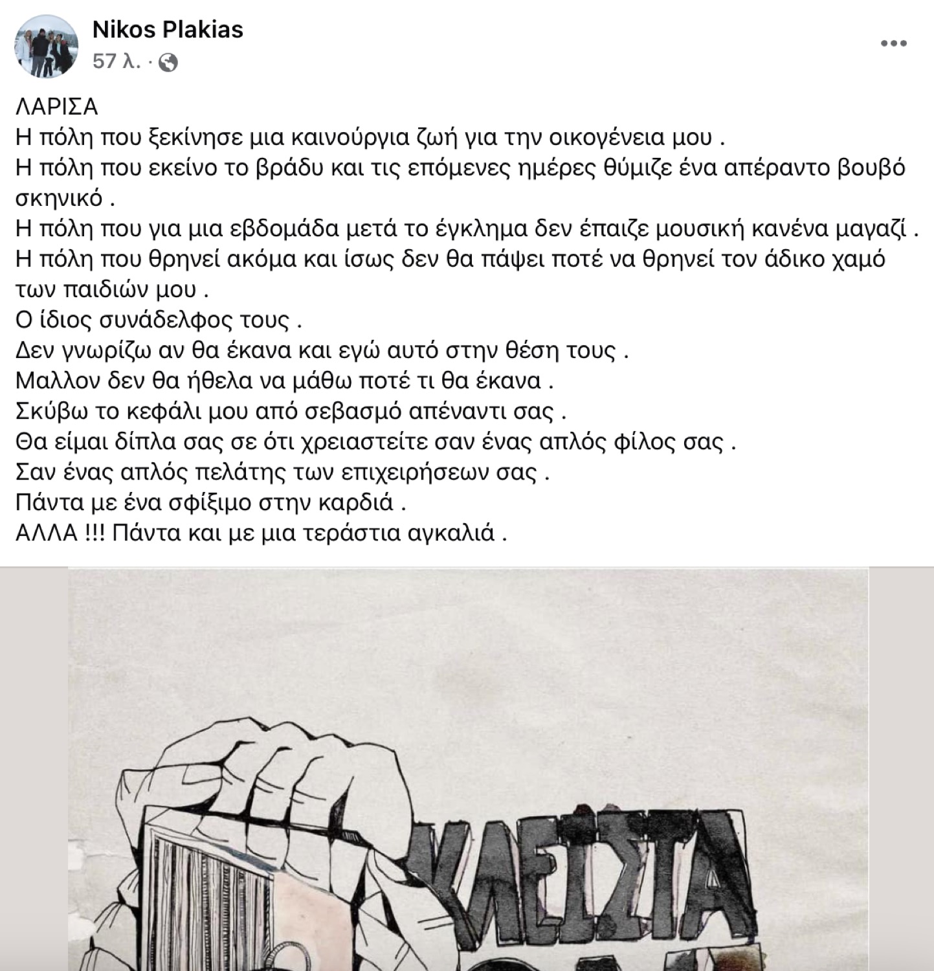Click the ΛΑΡΙΣΑ heading of the post

point(57,107)
